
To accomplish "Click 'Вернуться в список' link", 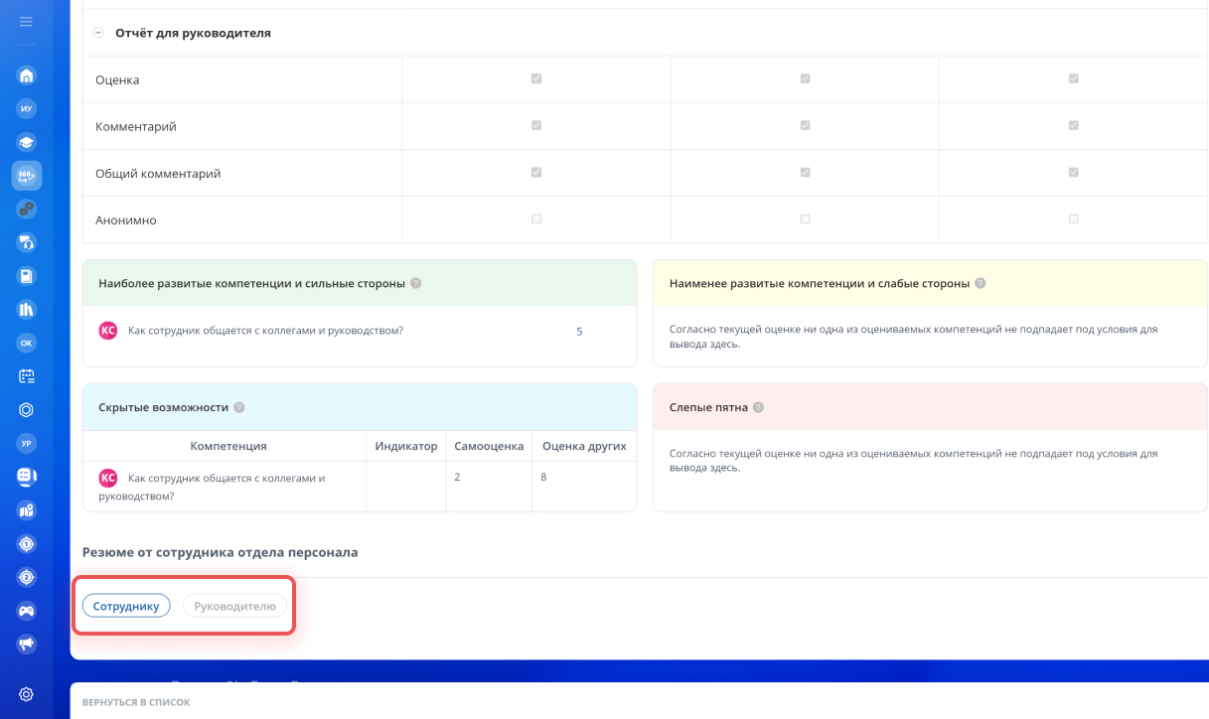I will tap(136, 702).
